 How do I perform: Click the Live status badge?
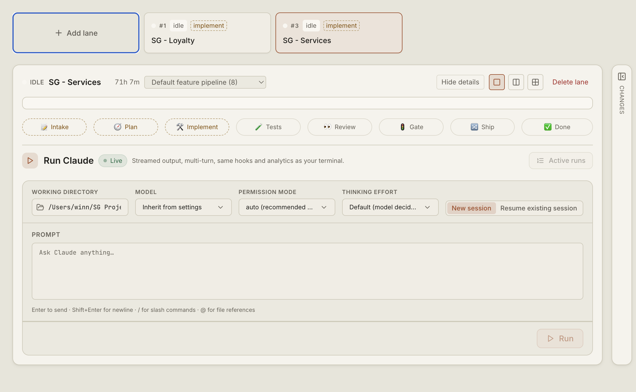pos(113,161)
